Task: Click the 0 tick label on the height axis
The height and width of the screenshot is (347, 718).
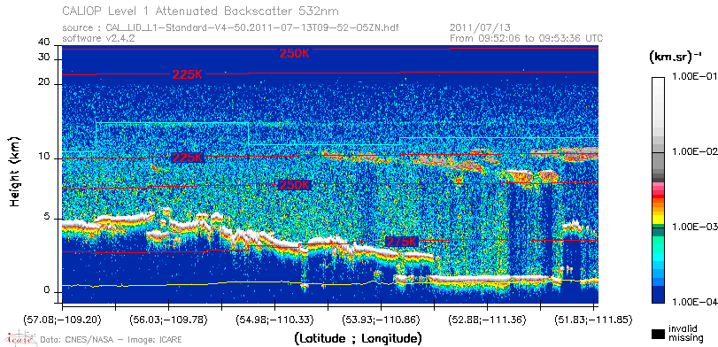Action: coord(47,290)
